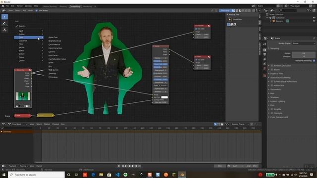317x178 pixels.
Task: Open Marker menu in dope sheet header
Action: click(47, 124)
